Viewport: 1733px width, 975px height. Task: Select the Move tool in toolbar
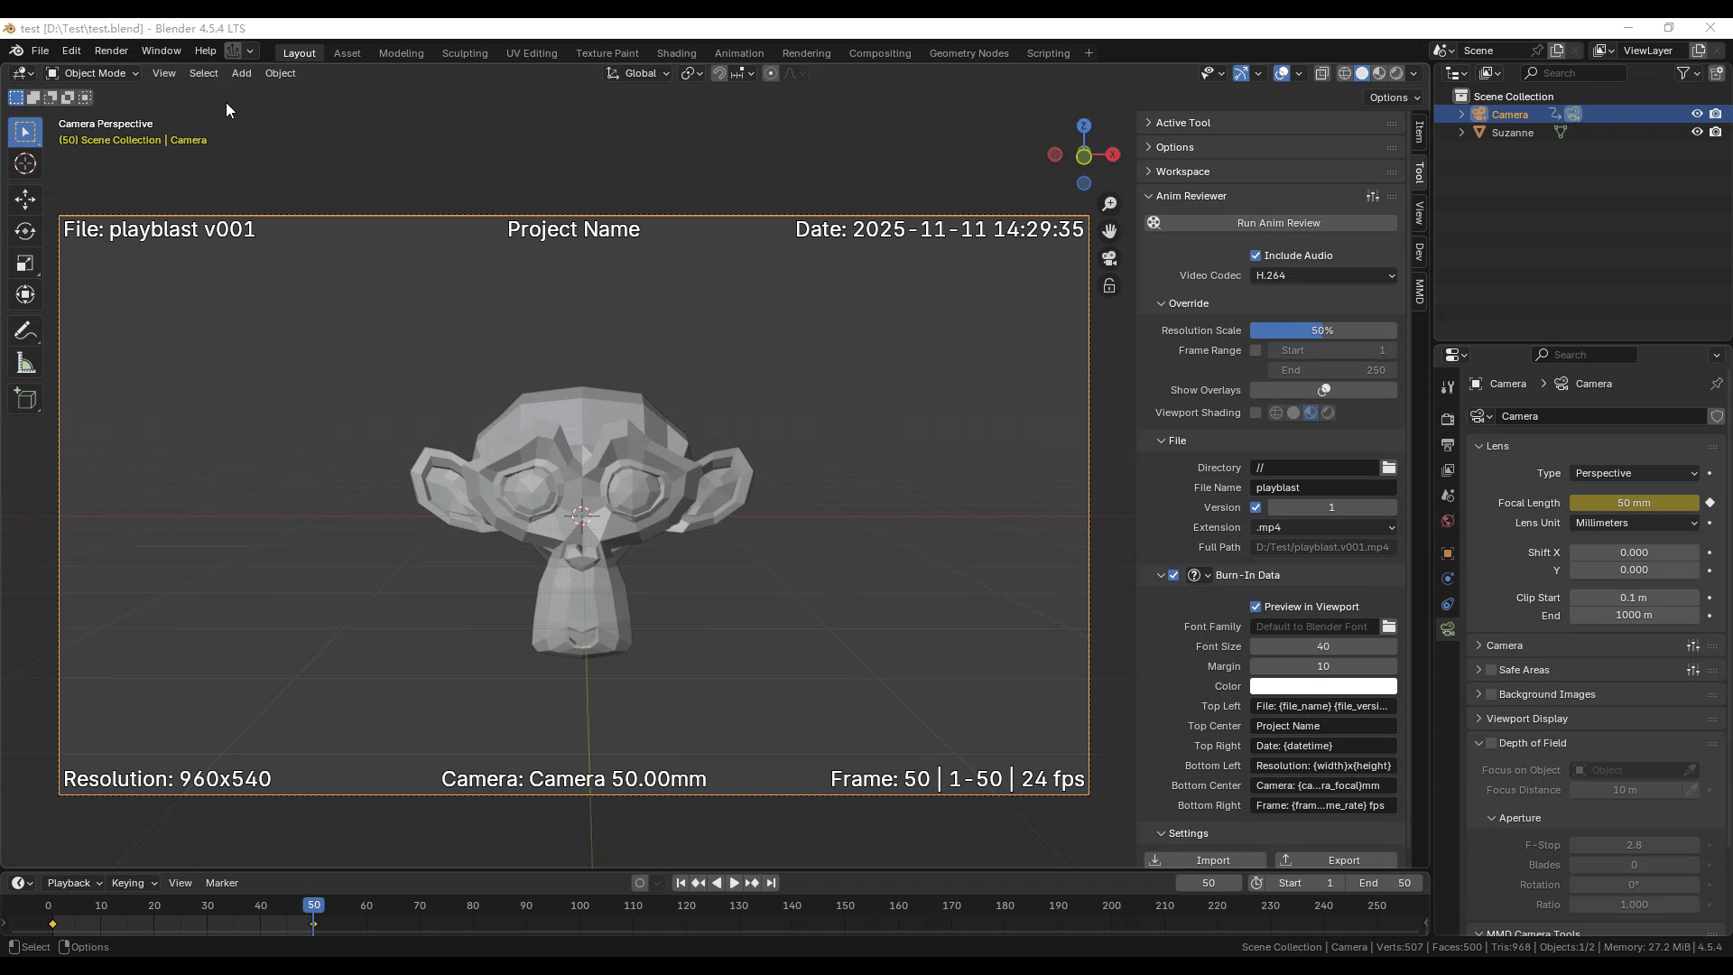(x=25, y=199)
